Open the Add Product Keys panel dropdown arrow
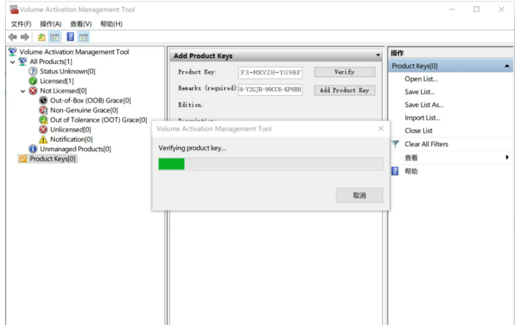 click(x=378, y=55)
